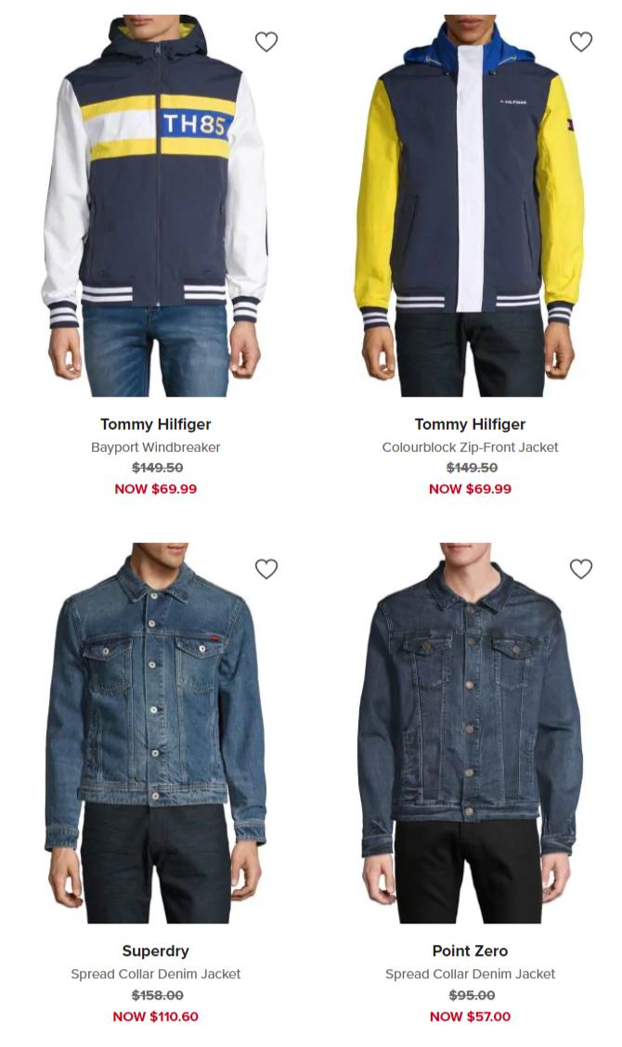Click the Point Zero brand name

click(471, 950)
